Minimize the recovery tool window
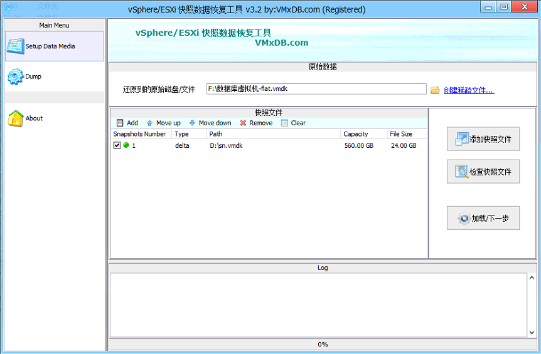 click(488, 8)
